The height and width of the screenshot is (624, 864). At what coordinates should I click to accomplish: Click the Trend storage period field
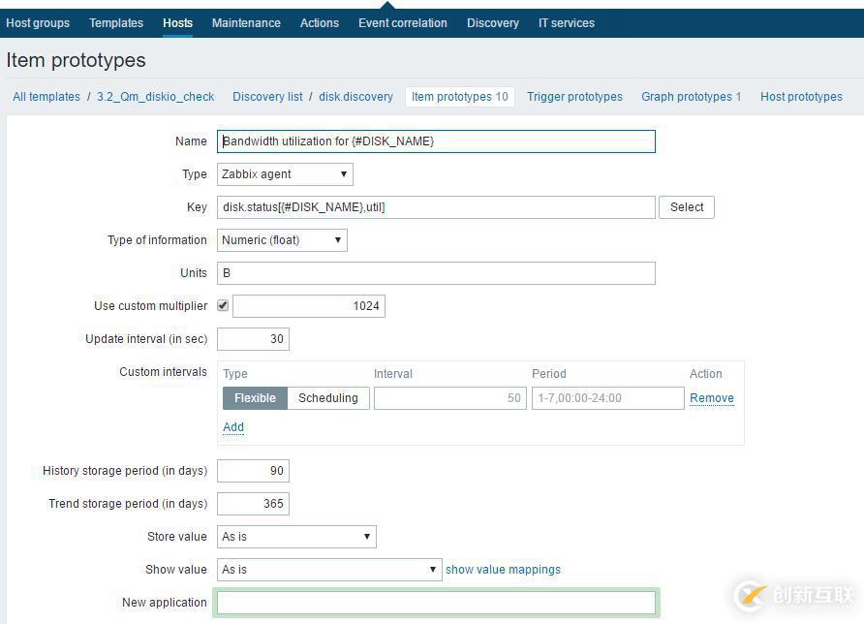coord(253,504)
